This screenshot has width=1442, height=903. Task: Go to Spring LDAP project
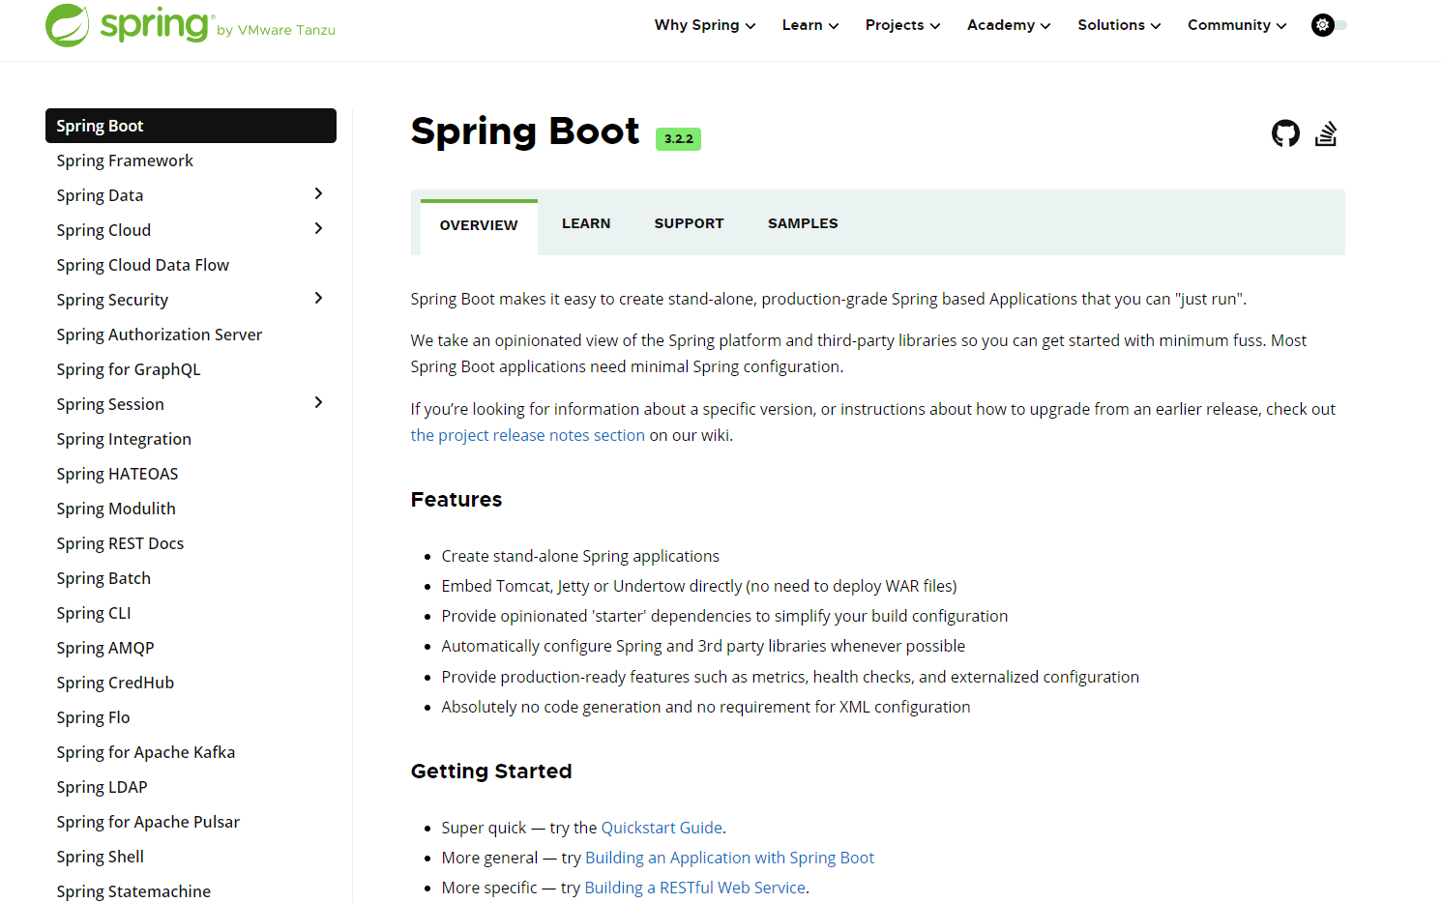click(x=102, y=787)
